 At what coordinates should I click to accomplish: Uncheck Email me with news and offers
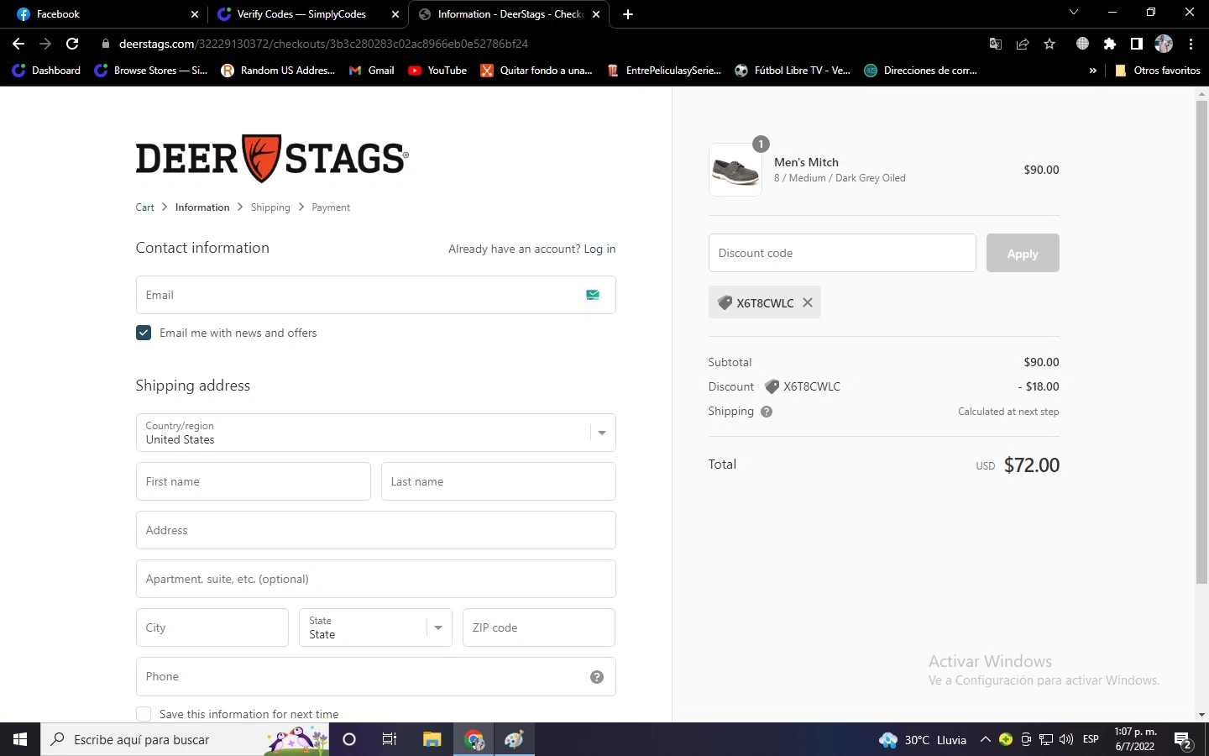(144, 333)
